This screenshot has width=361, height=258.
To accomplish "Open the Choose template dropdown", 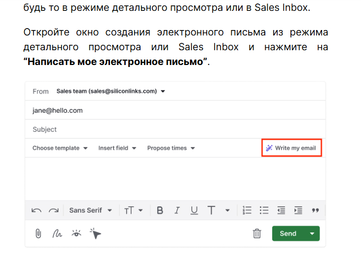I will [x=60, y=148].
